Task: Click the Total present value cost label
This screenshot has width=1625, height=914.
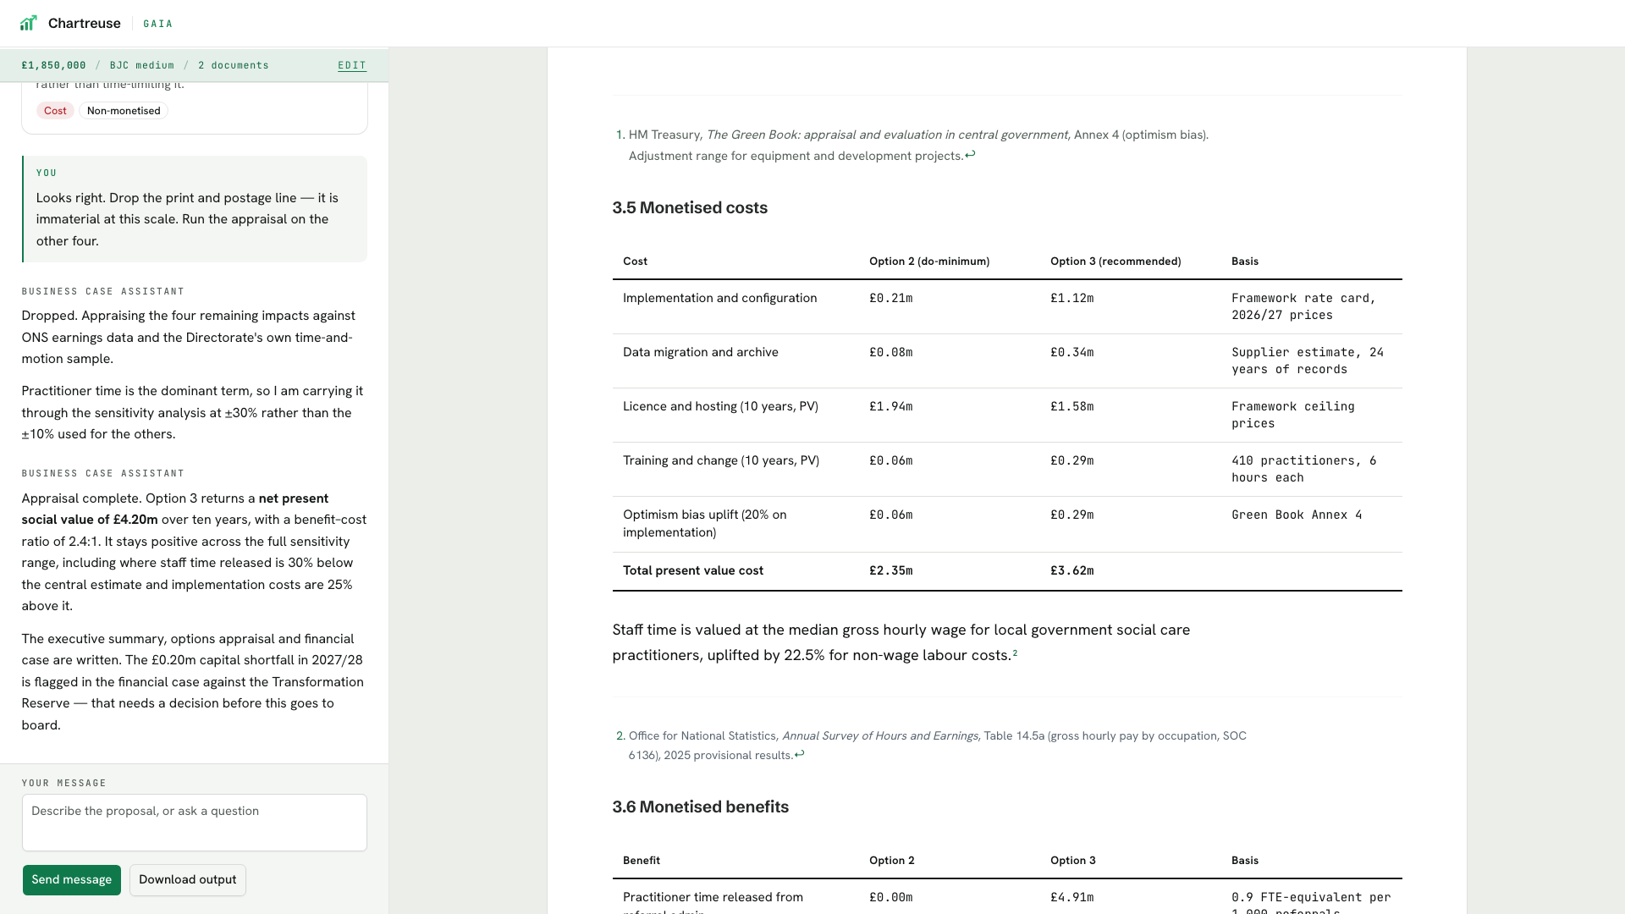Action: [693, 570]
